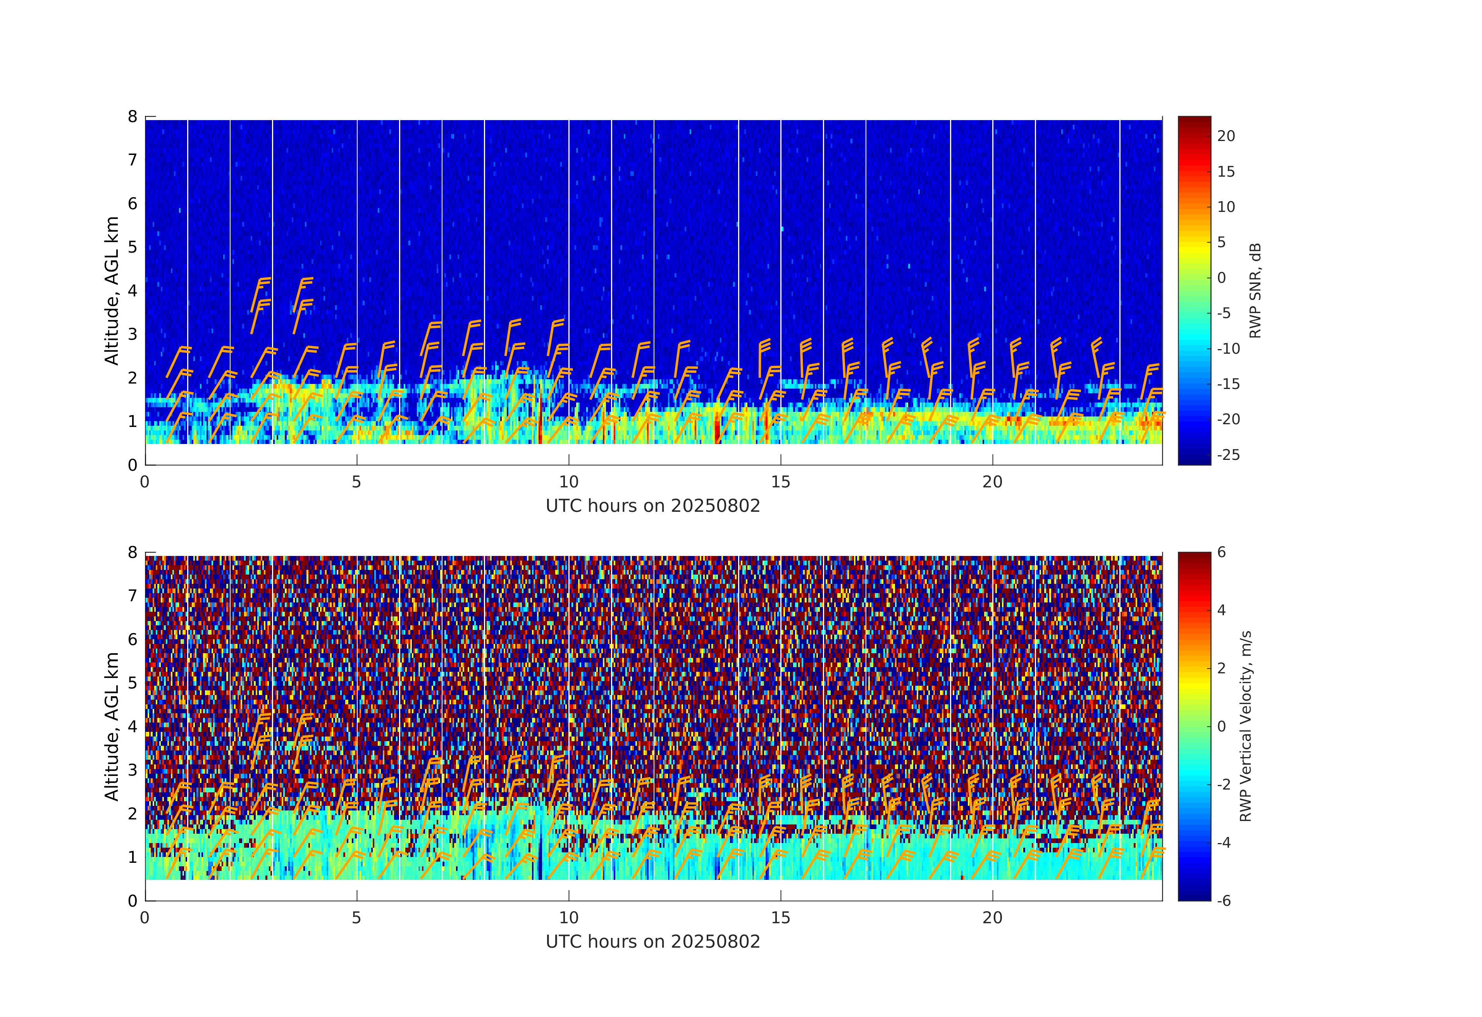Click the 4 km tick on bottom plot

[133, 726]
